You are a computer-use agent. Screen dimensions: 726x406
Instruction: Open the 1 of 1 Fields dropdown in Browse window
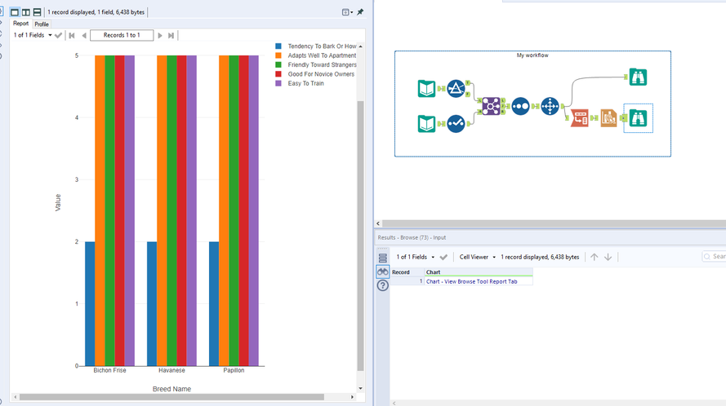pos(33,35)
